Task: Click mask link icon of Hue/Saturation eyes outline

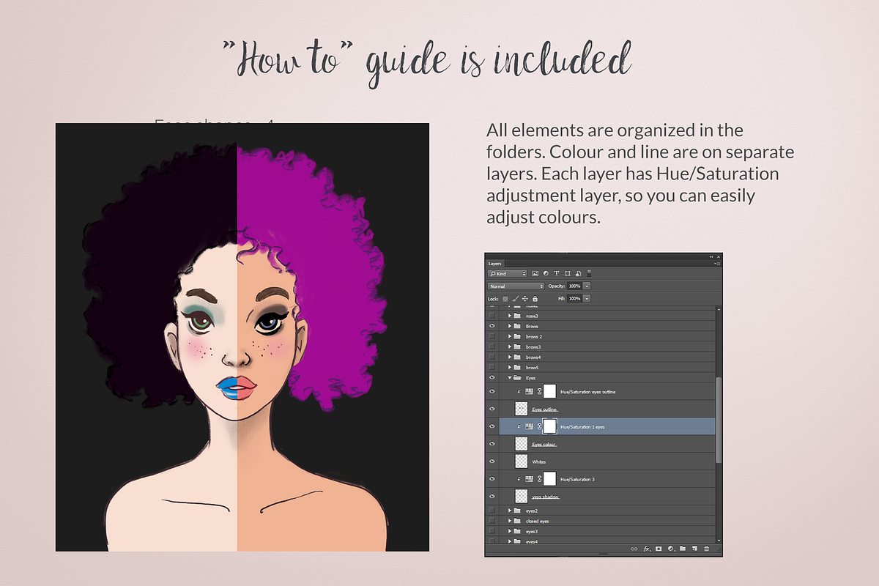Action: tap(539, 391)
